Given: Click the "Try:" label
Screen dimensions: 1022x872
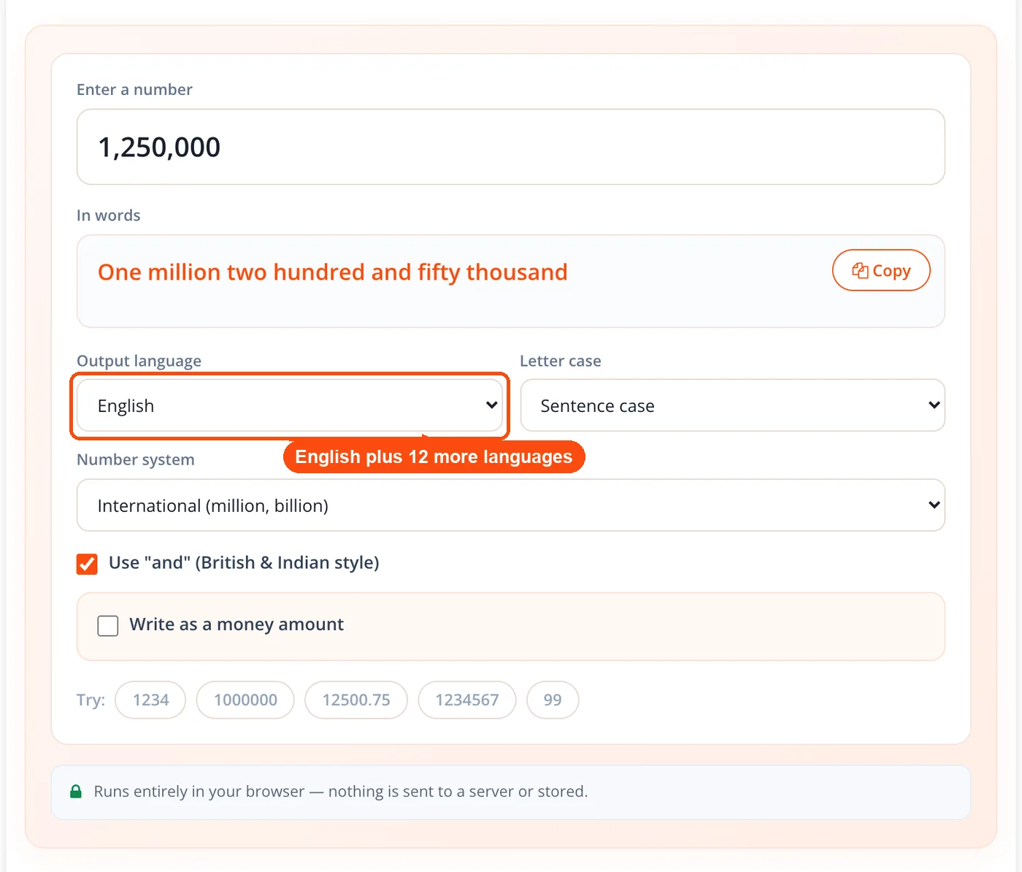Looking at the screenshot, I should coord(91,700).
